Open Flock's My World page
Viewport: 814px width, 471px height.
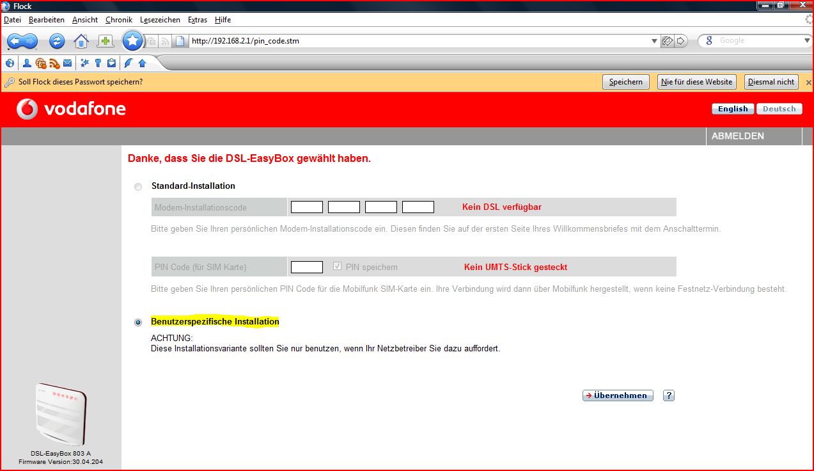tap(10, 63)
